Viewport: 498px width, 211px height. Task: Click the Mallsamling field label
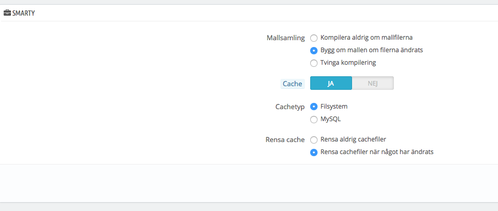click(x=286, y=38)
